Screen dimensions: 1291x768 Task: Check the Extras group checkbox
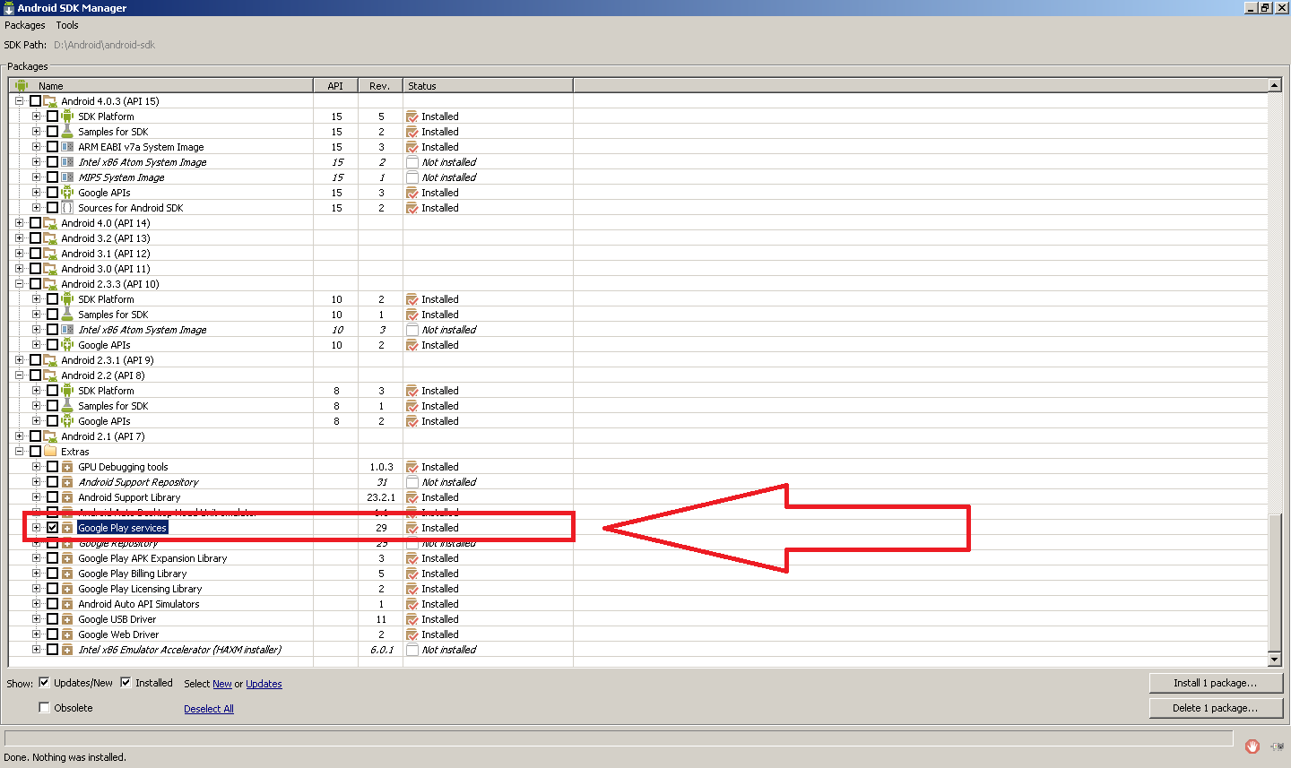tap(36, 452)
